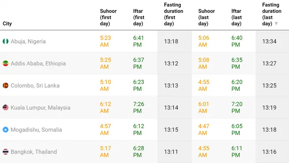This screenshot has width=289, height=163.
Task: Toggle sort arrow on Fasting duration (last day)
Action: pyautogui.click(x=276, y=24)
